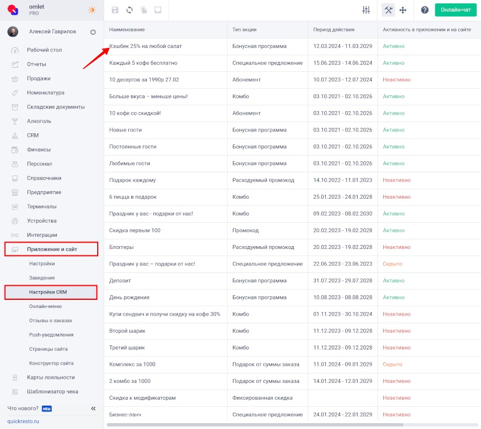The width and height of the screenshot is (481, 429).
Task: Click the Предприятие store icon
Action: [x=15, y=192]
